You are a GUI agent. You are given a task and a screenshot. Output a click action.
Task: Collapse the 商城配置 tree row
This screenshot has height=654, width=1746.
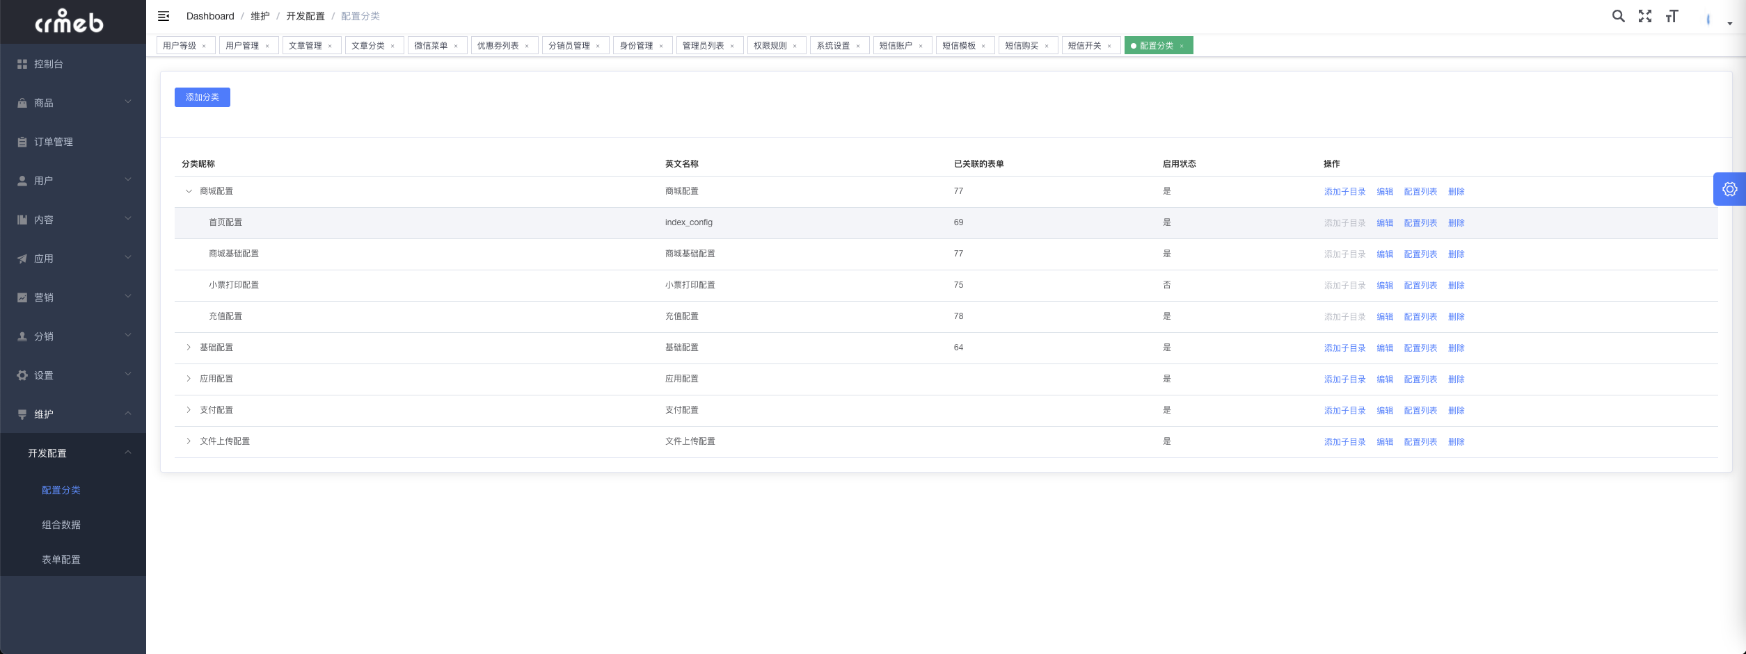click(x=189, y=191)
